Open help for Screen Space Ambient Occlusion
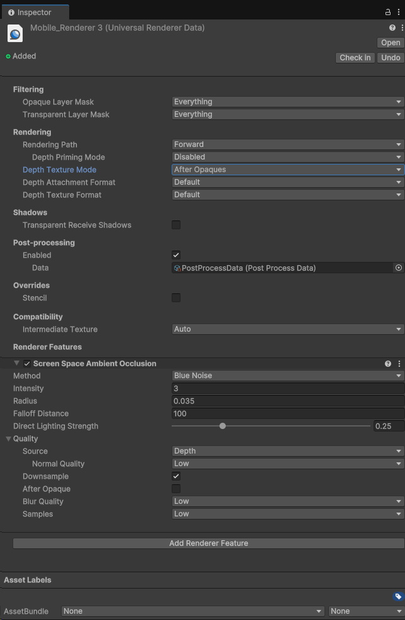Viewport: 405px width, 620px height. (x=389, y=363)
